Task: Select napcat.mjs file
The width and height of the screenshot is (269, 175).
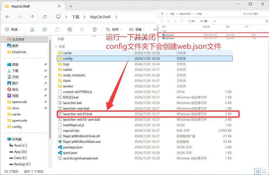Action: pos(145,131)
